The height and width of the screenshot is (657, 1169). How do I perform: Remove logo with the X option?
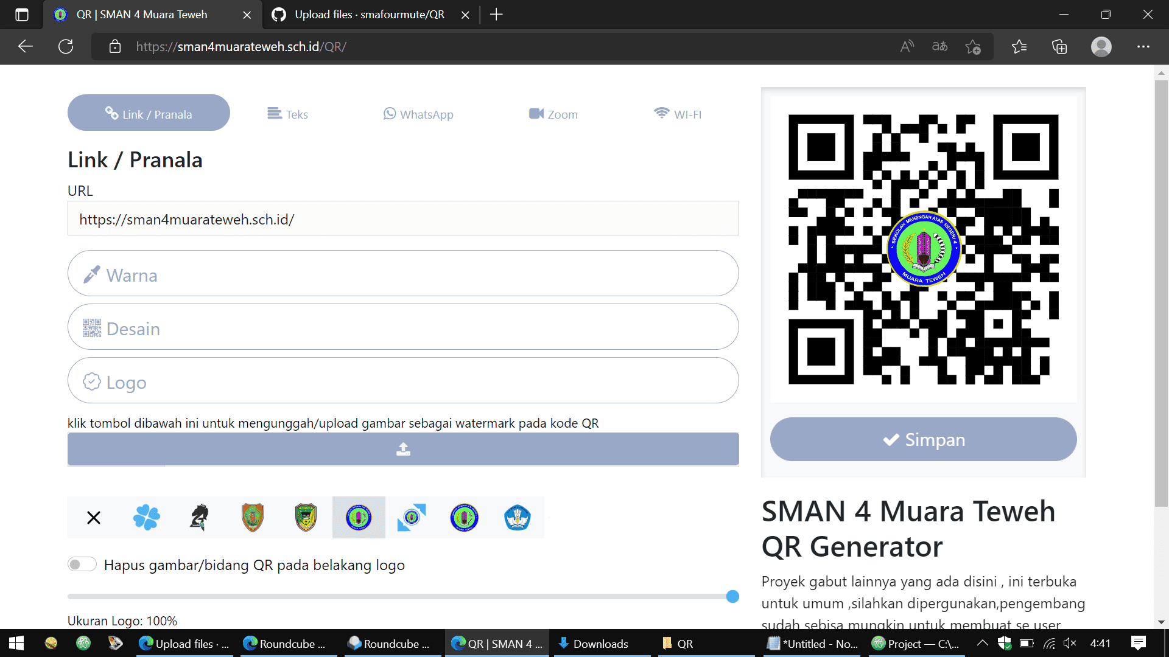point(94,518)
